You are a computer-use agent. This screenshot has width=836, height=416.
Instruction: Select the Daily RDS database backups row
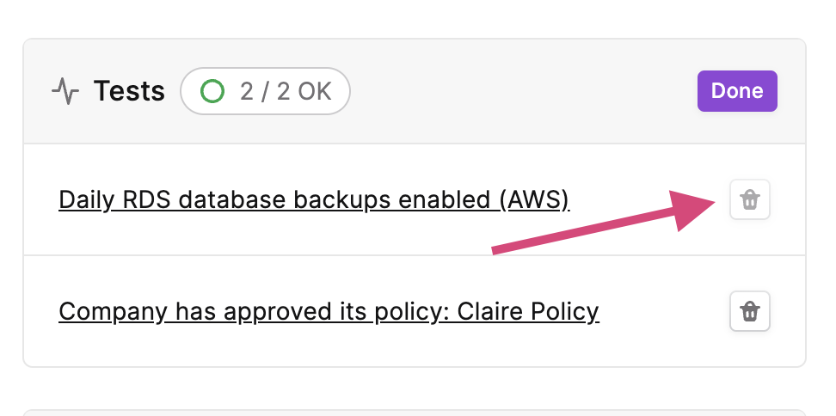coord(415,199)
